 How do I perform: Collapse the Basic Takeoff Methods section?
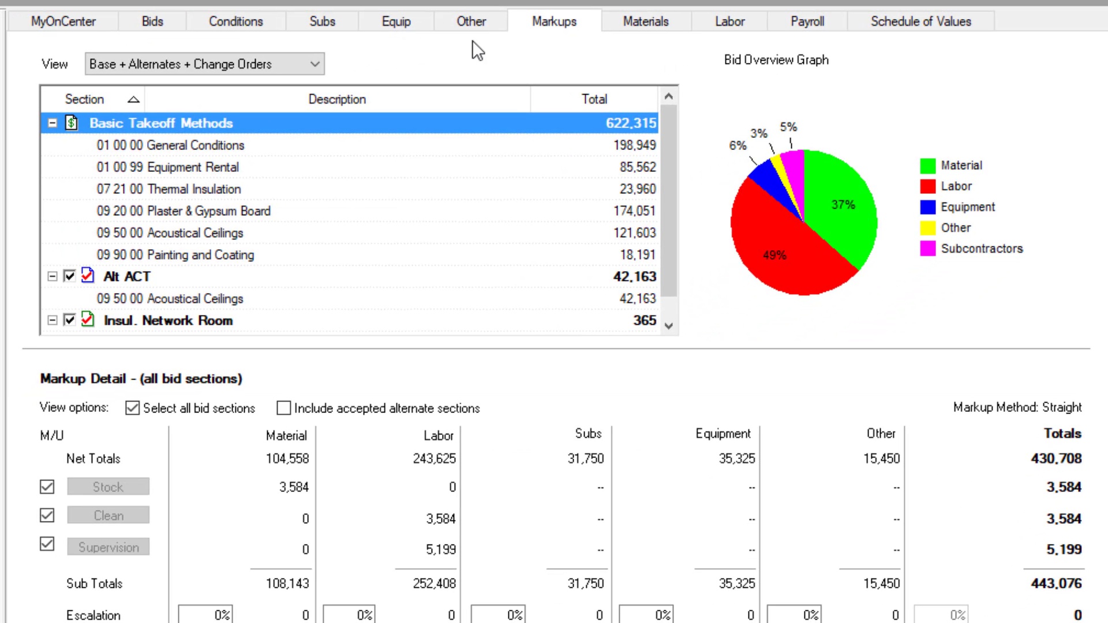point(53,123)
